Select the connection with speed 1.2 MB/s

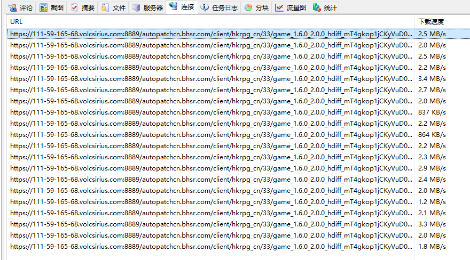[x=239, y=202]
